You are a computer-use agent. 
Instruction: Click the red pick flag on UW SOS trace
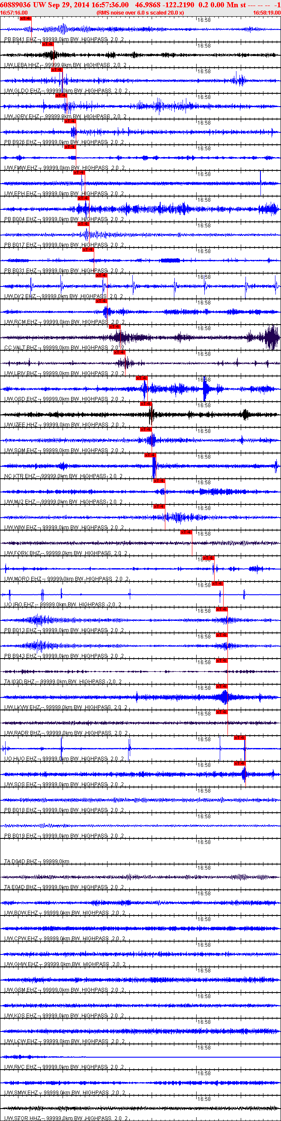coord(239,763)
